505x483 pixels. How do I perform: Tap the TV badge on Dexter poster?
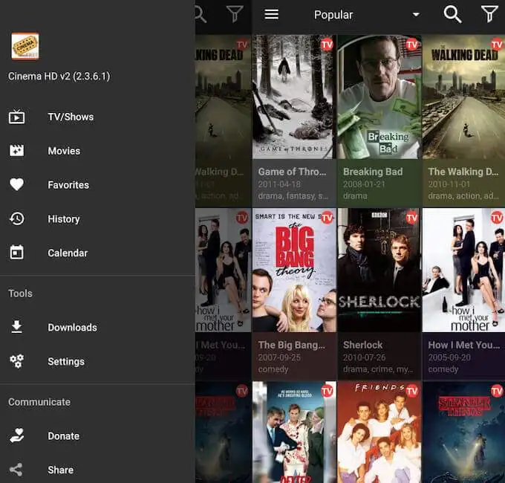tap(327, 391)
